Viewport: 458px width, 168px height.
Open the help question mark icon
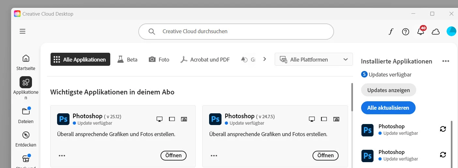[x=405, y=32]
